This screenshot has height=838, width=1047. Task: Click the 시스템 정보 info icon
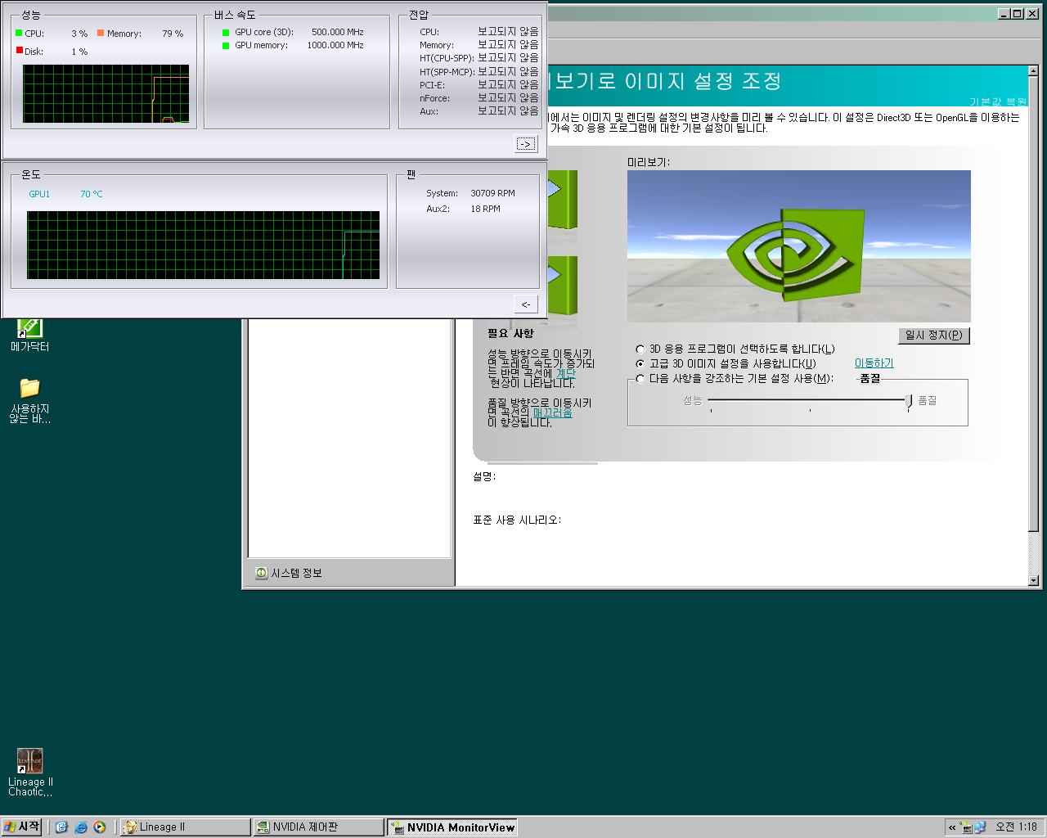[x=261, y=573]
